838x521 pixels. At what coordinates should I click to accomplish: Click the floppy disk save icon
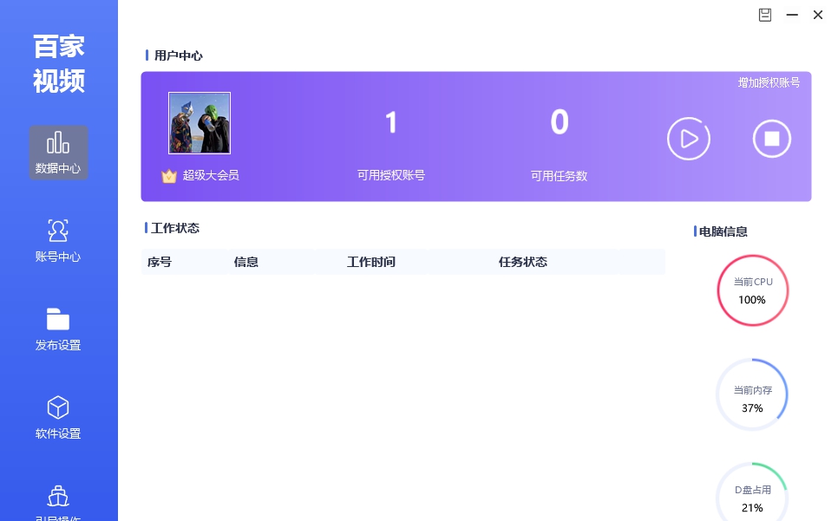(764, 15)
